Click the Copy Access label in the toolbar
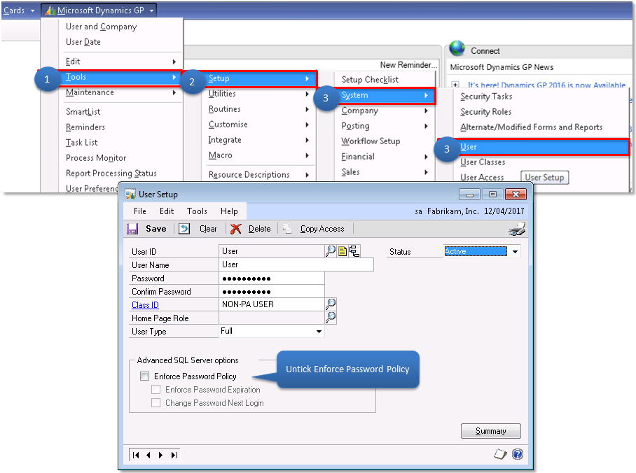The width and height of the screenshot is (636, 473). point(322,229)
